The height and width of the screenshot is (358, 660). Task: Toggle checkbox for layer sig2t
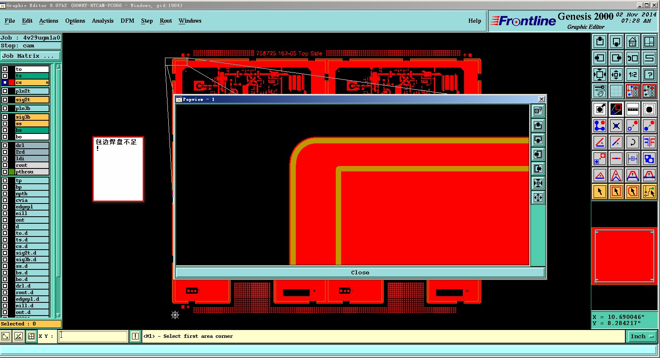(5, 100)
